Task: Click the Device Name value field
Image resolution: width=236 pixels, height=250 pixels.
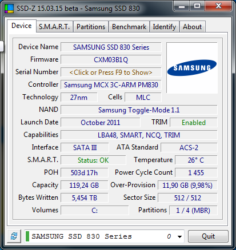Action: (111, 47)
